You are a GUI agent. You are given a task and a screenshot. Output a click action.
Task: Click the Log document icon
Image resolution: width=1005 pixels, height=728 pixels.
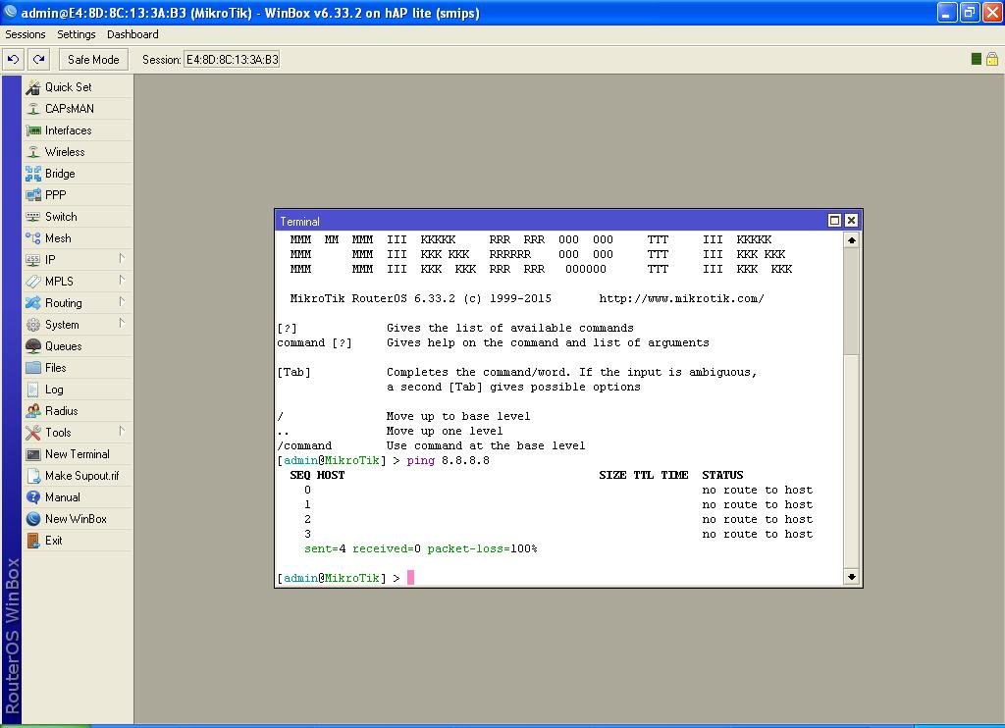click(x=33, y=390)
